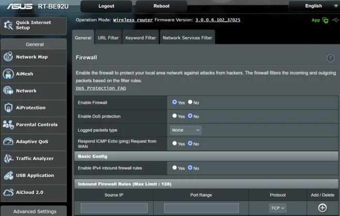
Task: Select Yes for IPv4 inbound firewall rules
Action: (174, 168)
